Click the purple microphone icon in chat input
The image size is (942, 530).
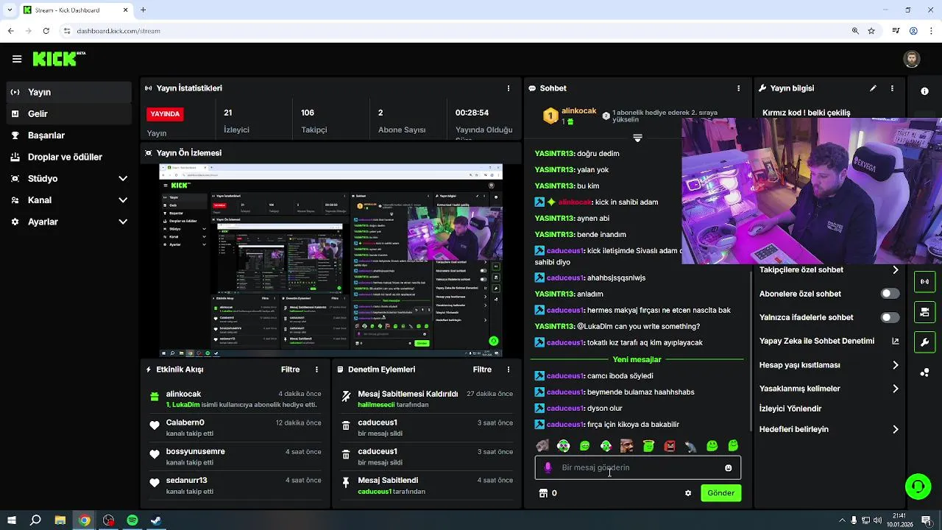click(548, 467)
